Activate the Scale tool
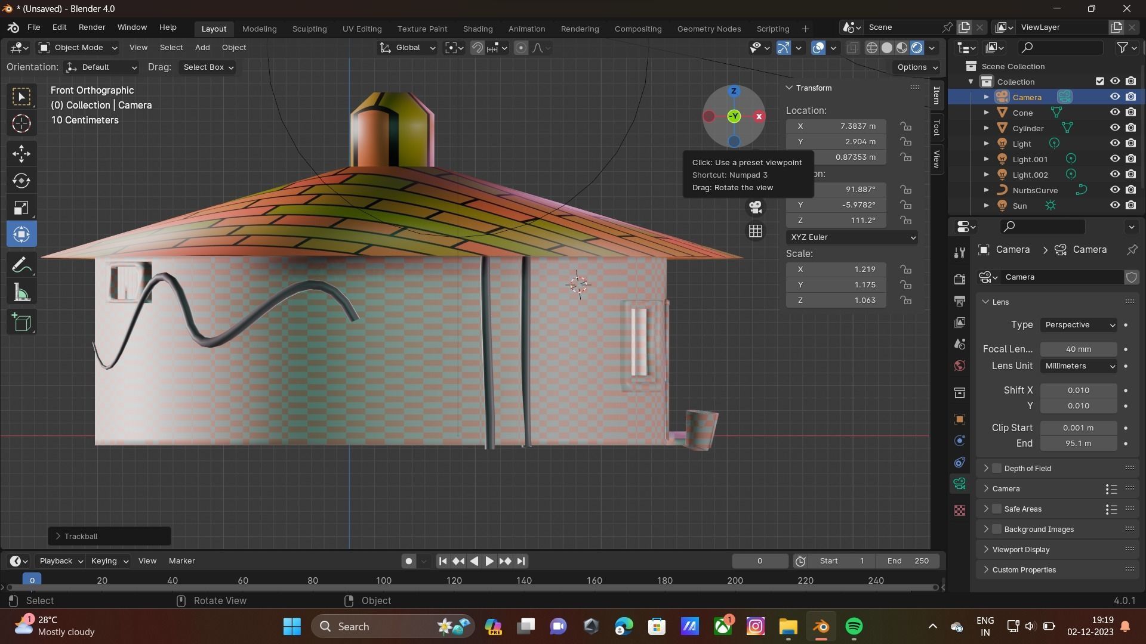 [x=21, y=208]
